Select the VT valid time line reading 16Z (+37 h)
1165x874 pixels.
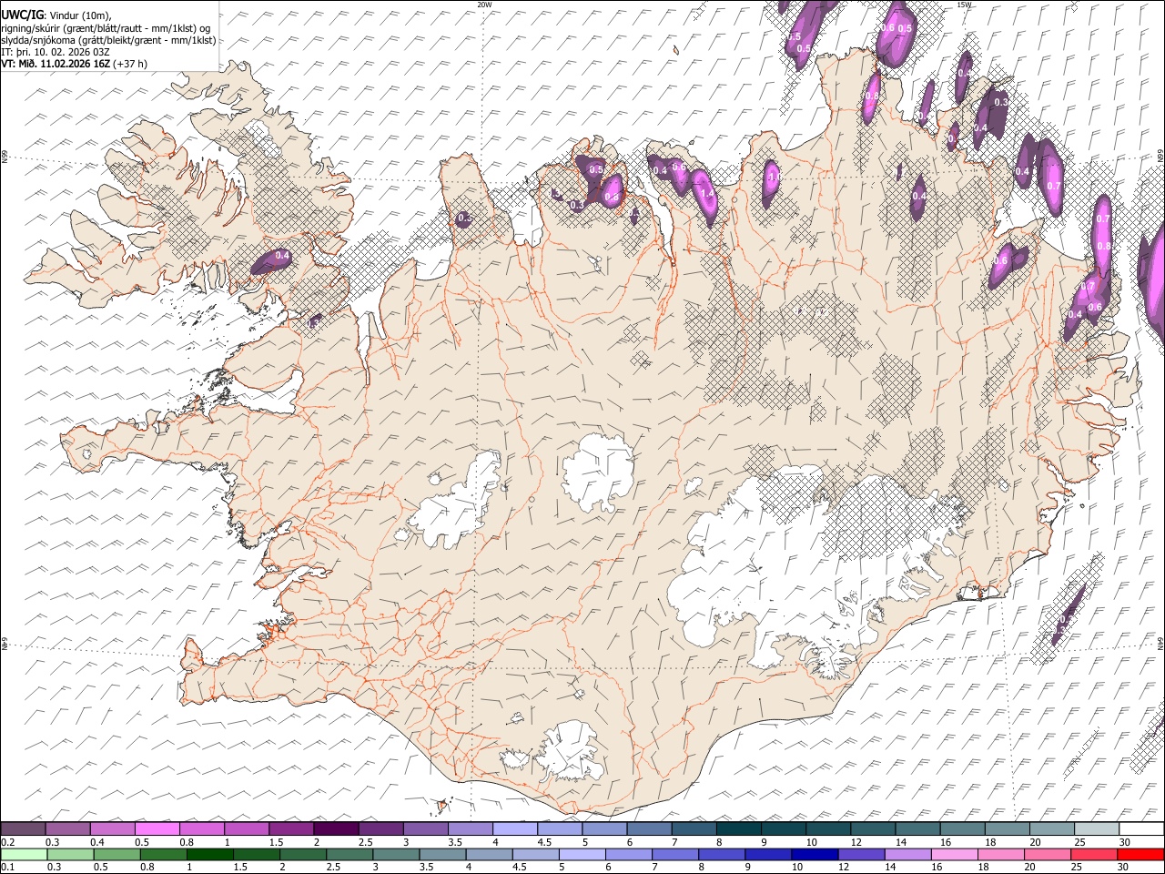pos(75,64)
